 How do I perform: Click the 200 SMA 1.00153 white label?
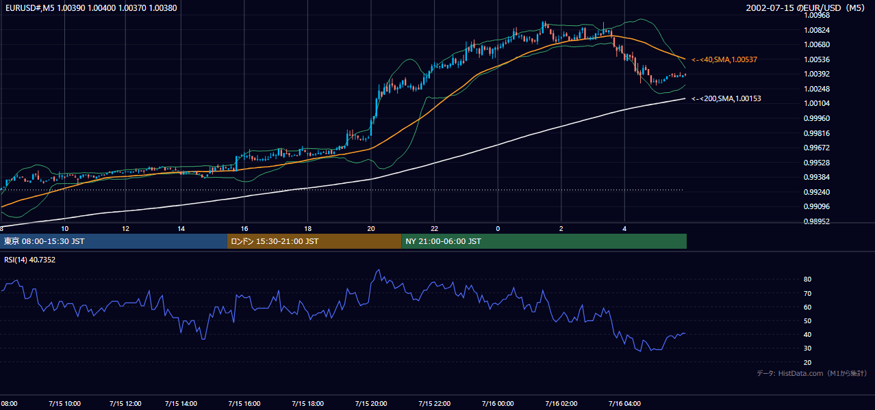[x=726, y=99]
